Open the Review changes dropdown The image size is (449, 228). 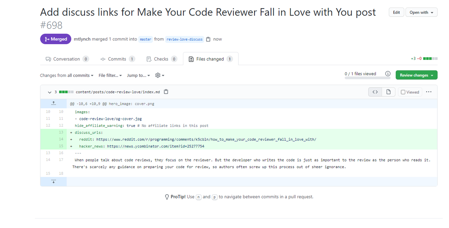pyautogui.click(x=416, y=75)
